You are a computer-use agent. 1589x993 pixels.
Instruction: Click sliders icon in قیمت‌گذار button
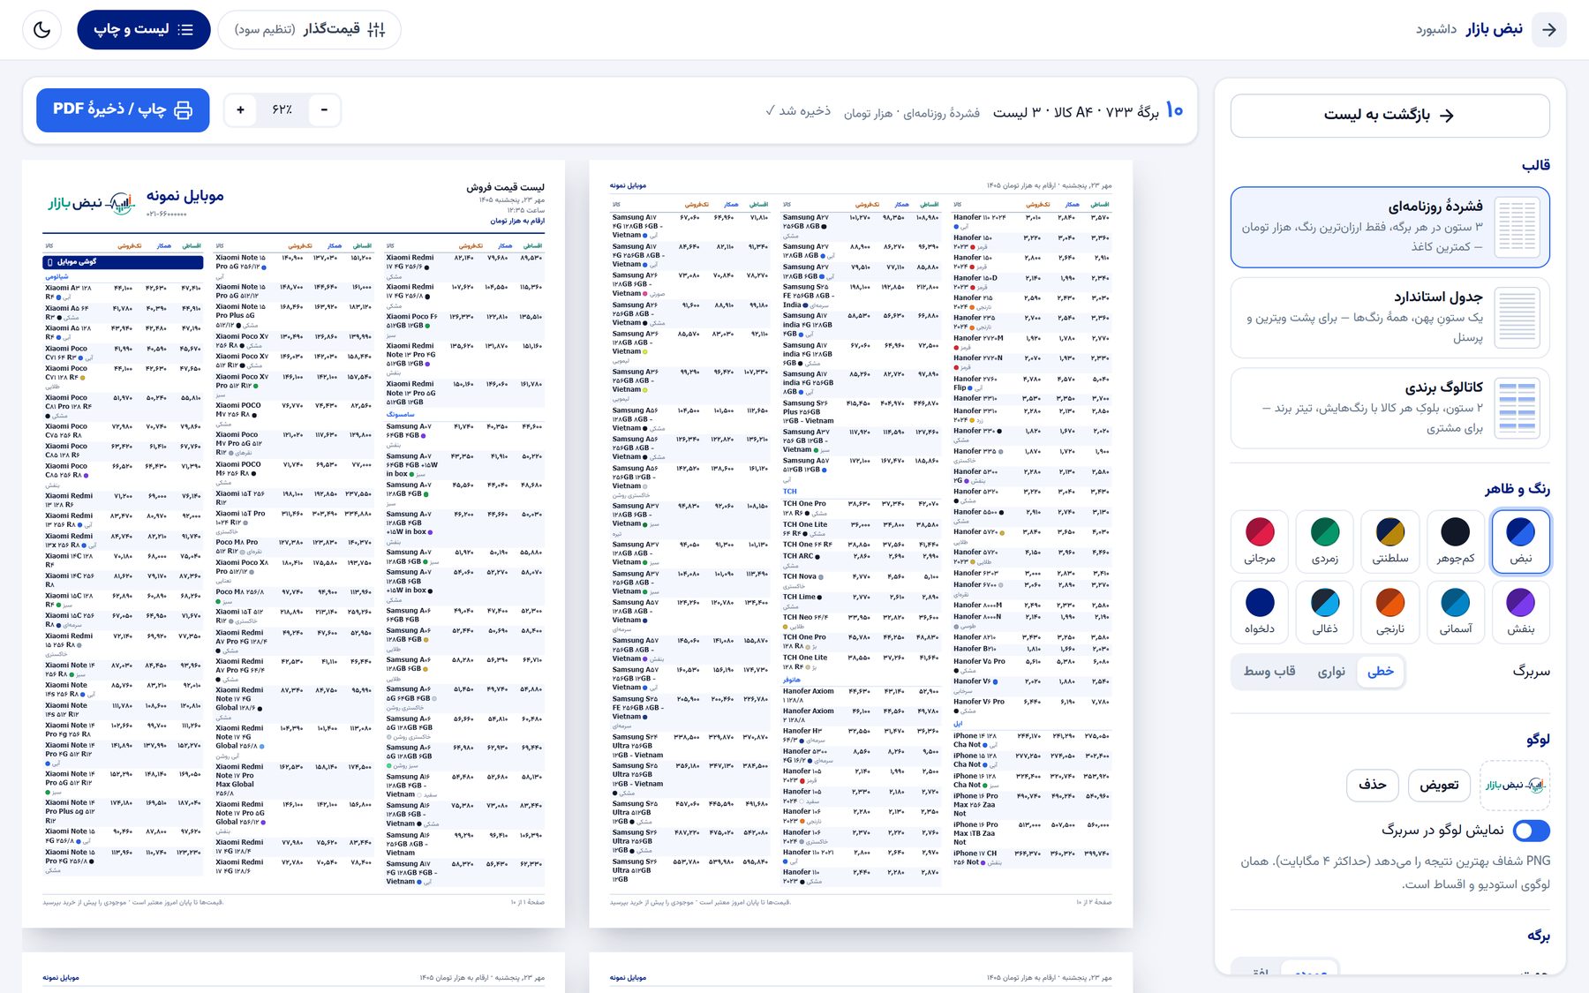tap(376, 30)
